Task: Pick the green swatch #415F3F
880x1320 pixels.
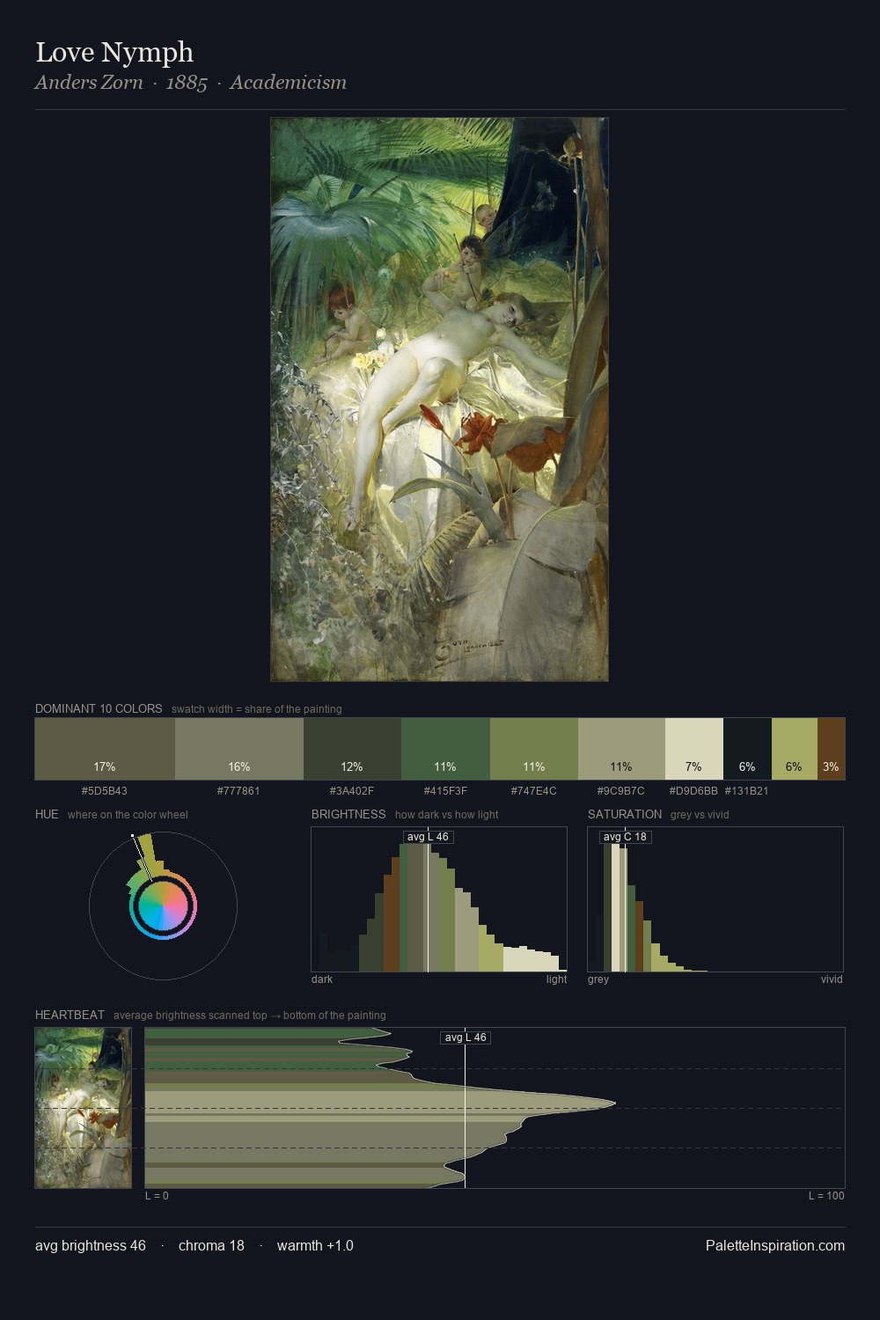Action: (445, 749)
